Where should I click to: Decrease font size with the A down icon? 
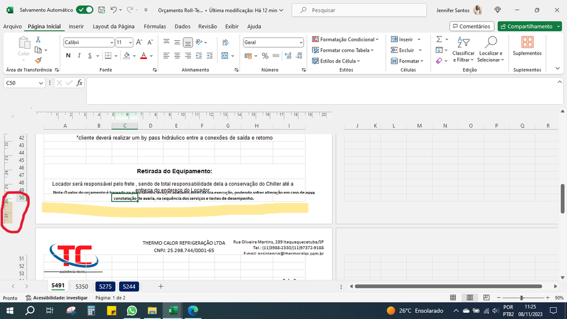150,43
